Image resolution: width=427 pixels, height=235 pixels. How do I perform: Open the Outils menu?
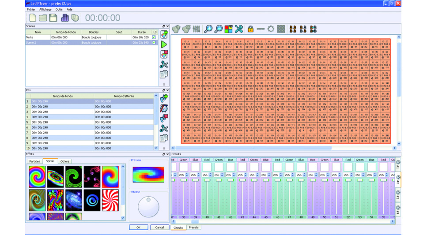coord(59,9)
